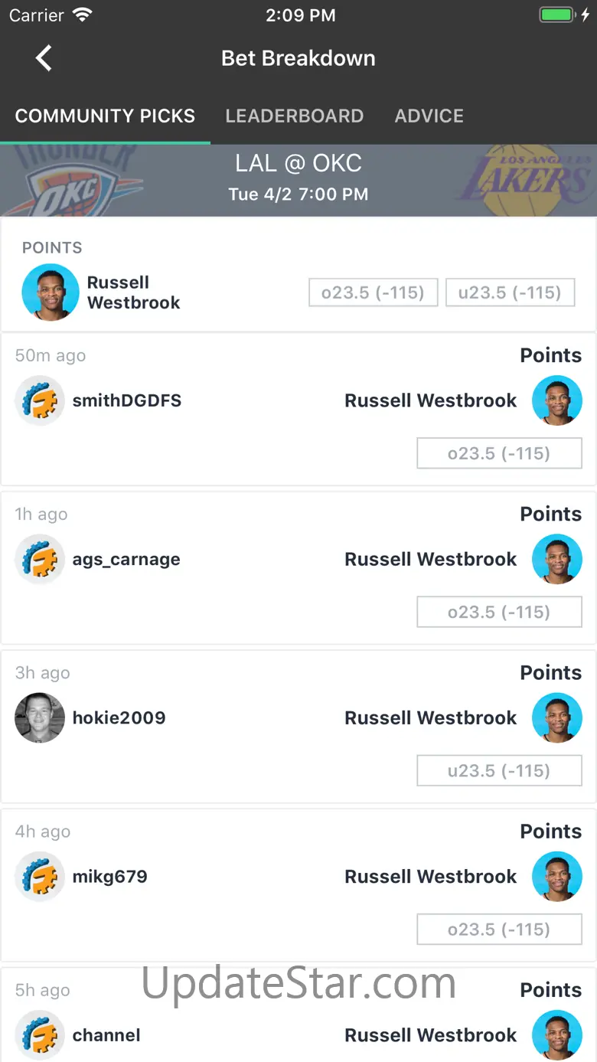Tap Westbrook photo in hokie2009 pick
Viewport: 597px width, 1062px height.
(557, 717)
